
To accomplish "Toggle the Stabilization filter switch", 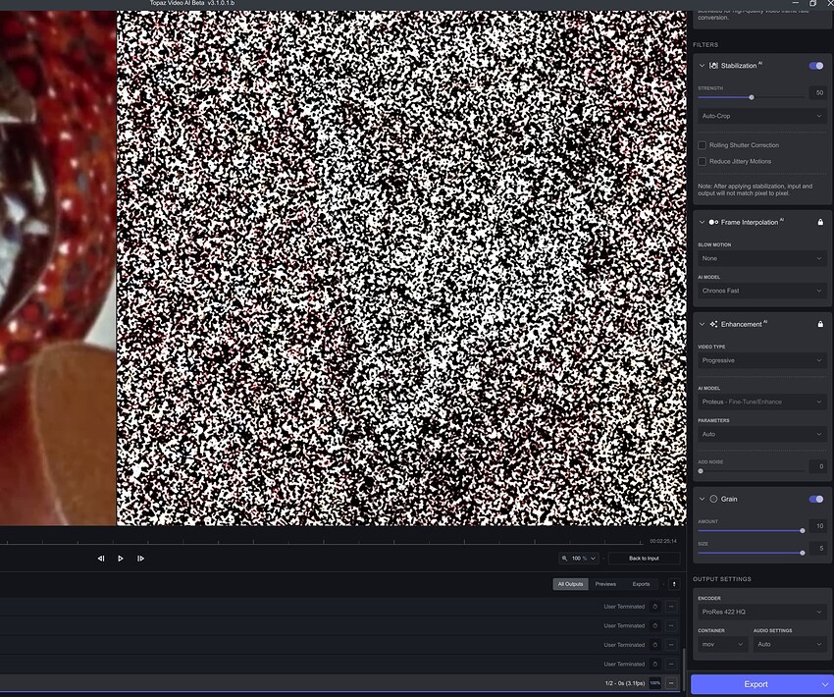I will (816, 66).
